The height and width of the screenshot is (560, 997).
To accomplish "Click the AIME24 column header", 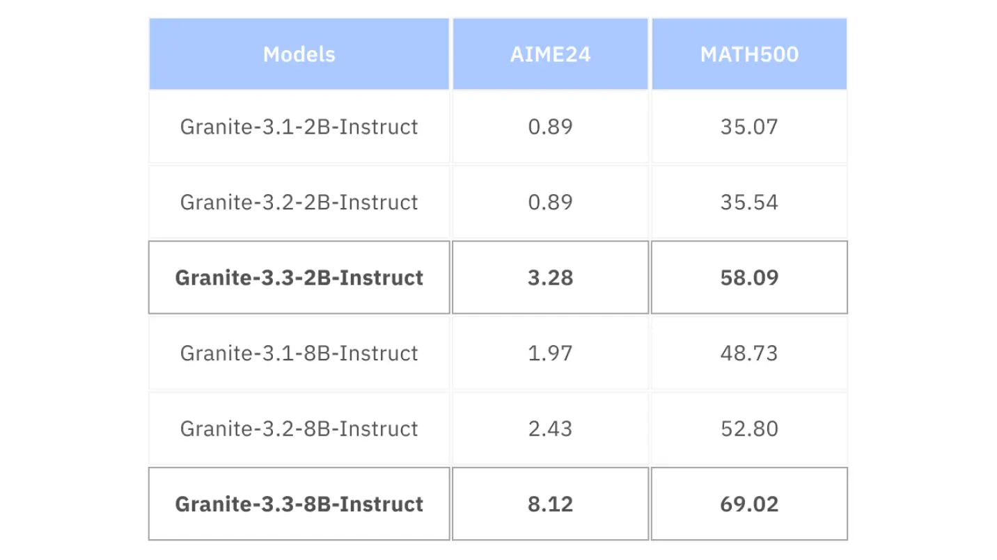I will coord(550,54).
